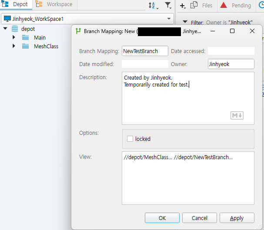Click the Files documents icon
264x230 pixels.
(194, 5)
